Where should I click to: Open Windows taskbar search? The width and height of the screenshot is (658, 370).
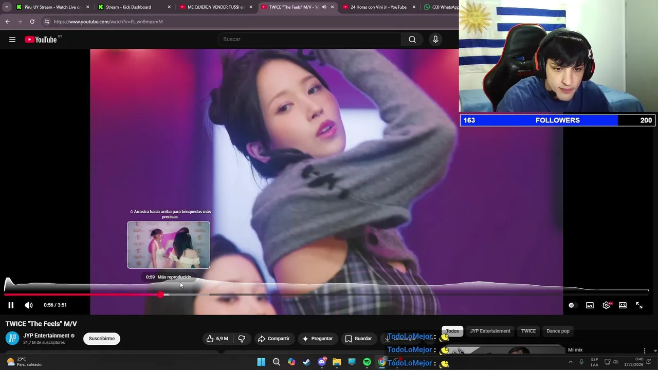(x=277, y=362)
